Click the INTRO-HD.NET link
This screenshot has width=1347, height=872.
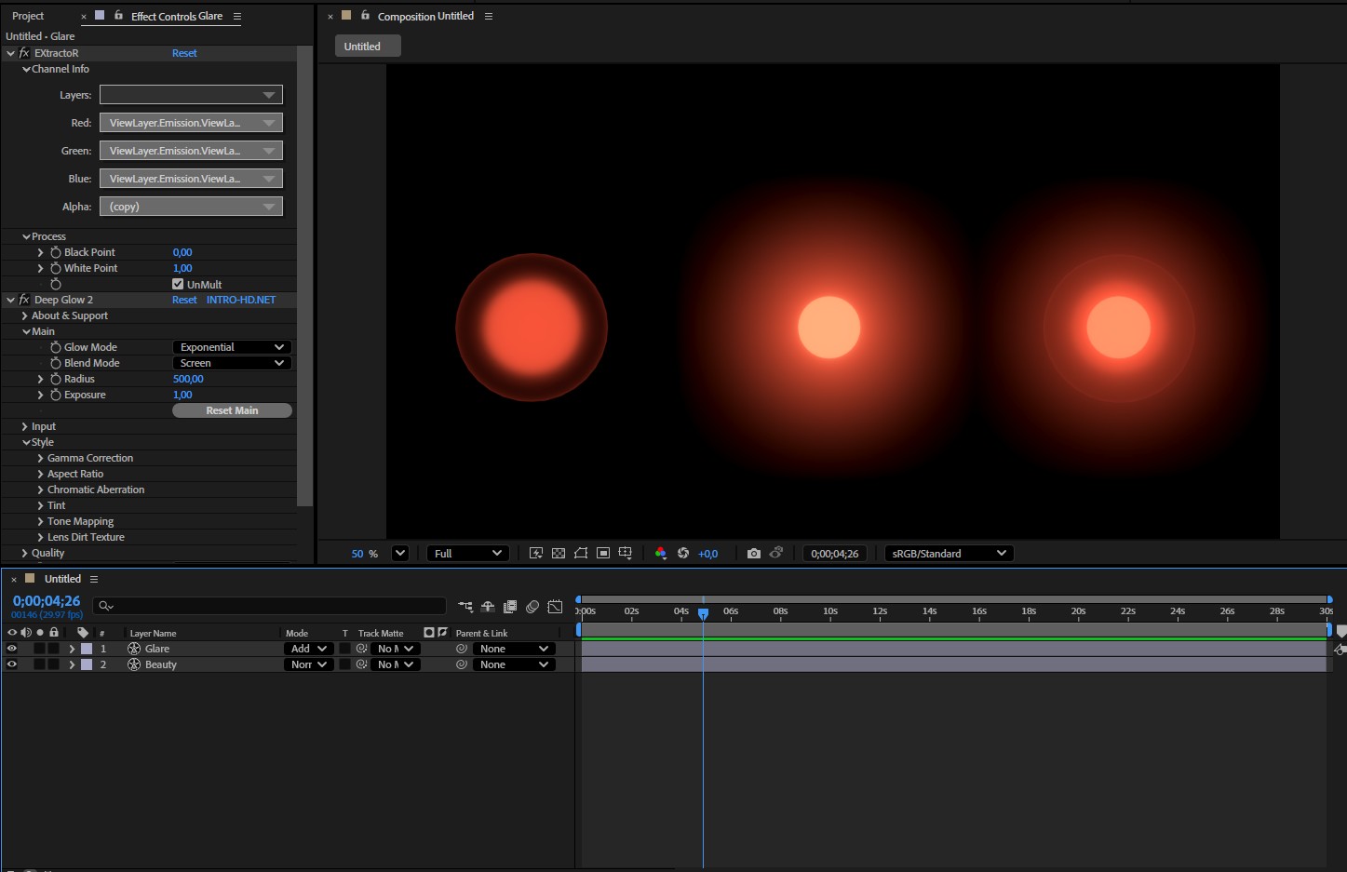pyautogui.click(x=241, y=300)
